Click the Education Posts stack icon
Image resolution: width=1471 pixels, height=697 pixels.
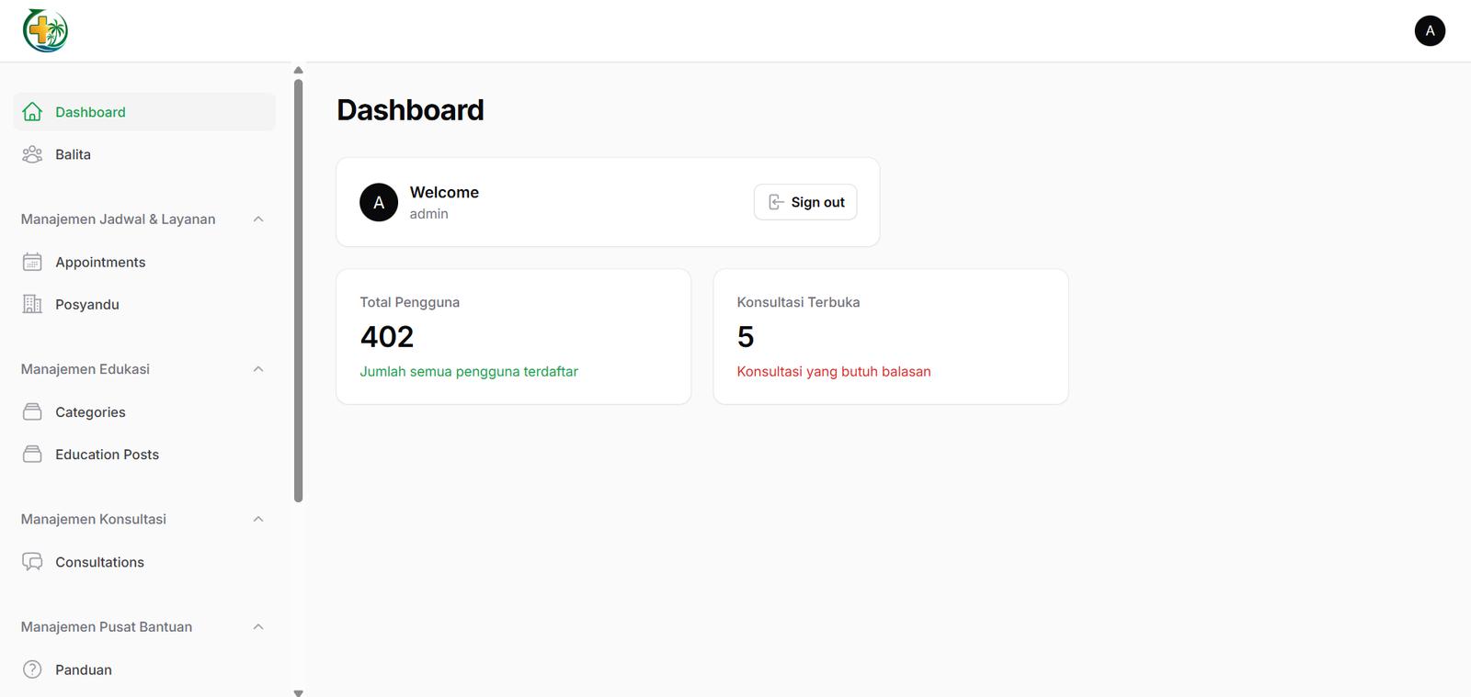[32, 454]
